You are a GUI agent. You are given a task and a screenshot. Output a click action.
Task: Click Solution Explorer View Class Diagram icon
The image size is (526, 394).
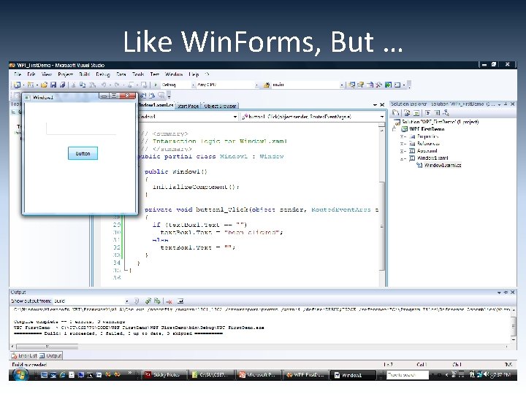(446, 113)
